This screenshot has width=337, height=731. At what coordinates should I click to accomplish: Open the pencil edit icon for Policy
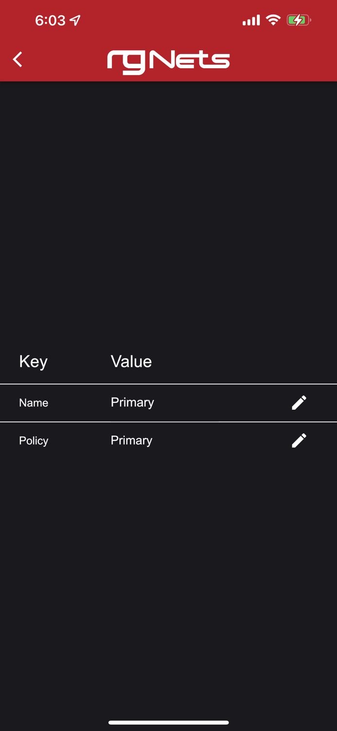(x=299, y=440)
